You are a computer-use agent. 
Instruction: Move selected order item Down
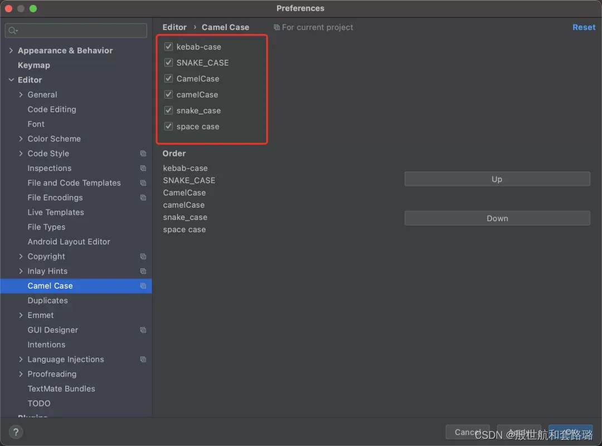pyautogui.click(x=497, y=218)
